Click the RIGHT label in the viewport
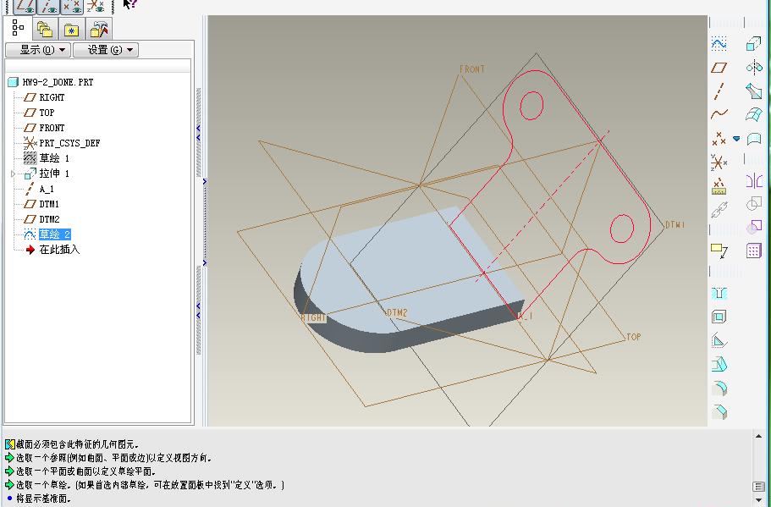This screenshot has height=507, width=771. point(313,317)
